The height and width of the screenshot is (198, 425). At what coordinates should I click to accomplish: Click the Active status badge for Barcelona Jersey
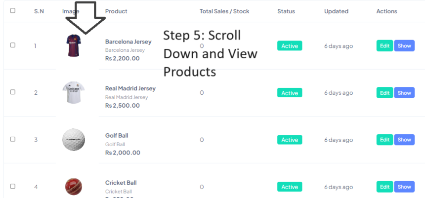[x=290, y=46]
